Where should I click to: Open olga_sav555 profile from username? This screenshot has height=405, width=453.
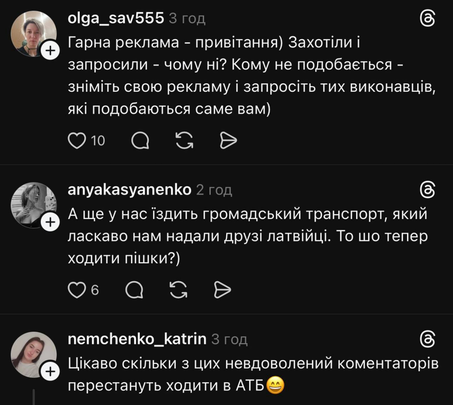[116, 18]
